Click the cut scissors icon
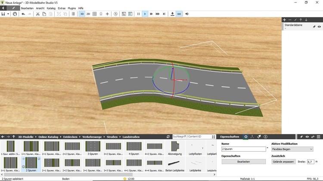The height and width of the screenshot is (181, 323). (x=37, y=14)
